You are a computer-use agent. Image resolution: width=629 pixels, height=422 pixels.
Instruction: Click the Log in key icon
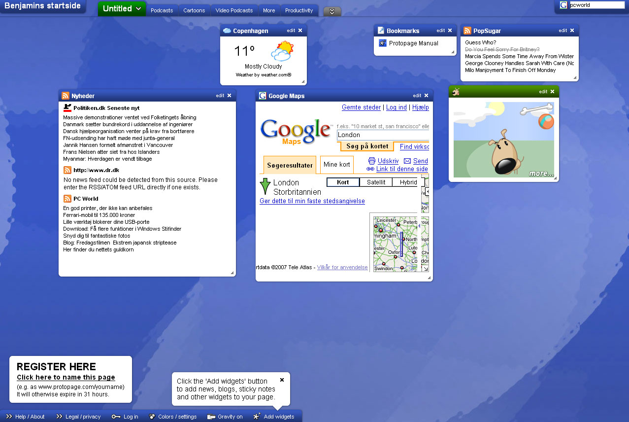116,417
